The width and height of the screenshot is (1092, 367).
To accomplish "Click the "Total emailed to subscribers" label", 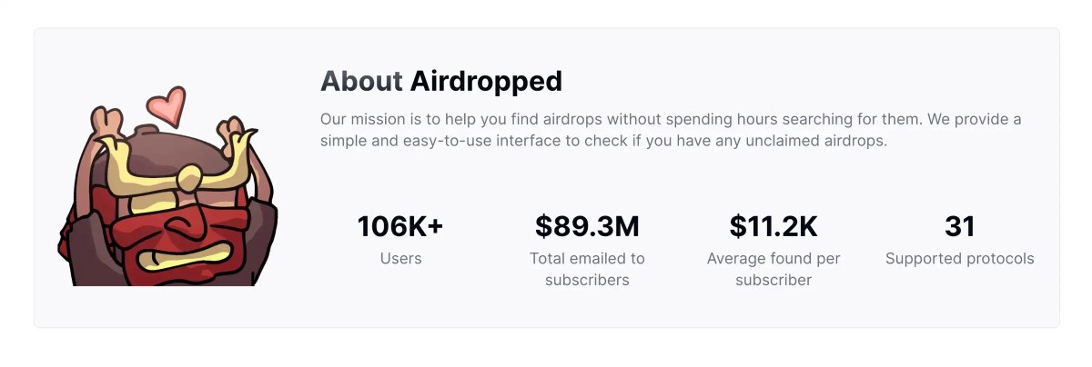I will coord(587,269).
